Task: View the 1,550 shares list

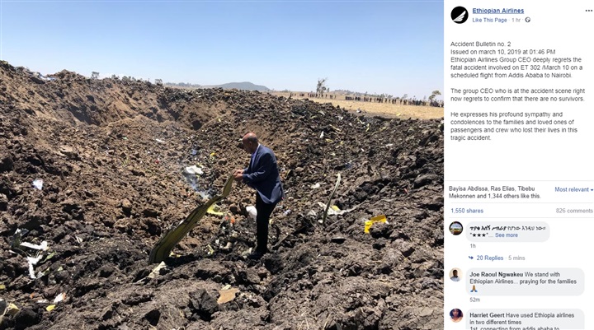Action: click(x=467, y=211)
